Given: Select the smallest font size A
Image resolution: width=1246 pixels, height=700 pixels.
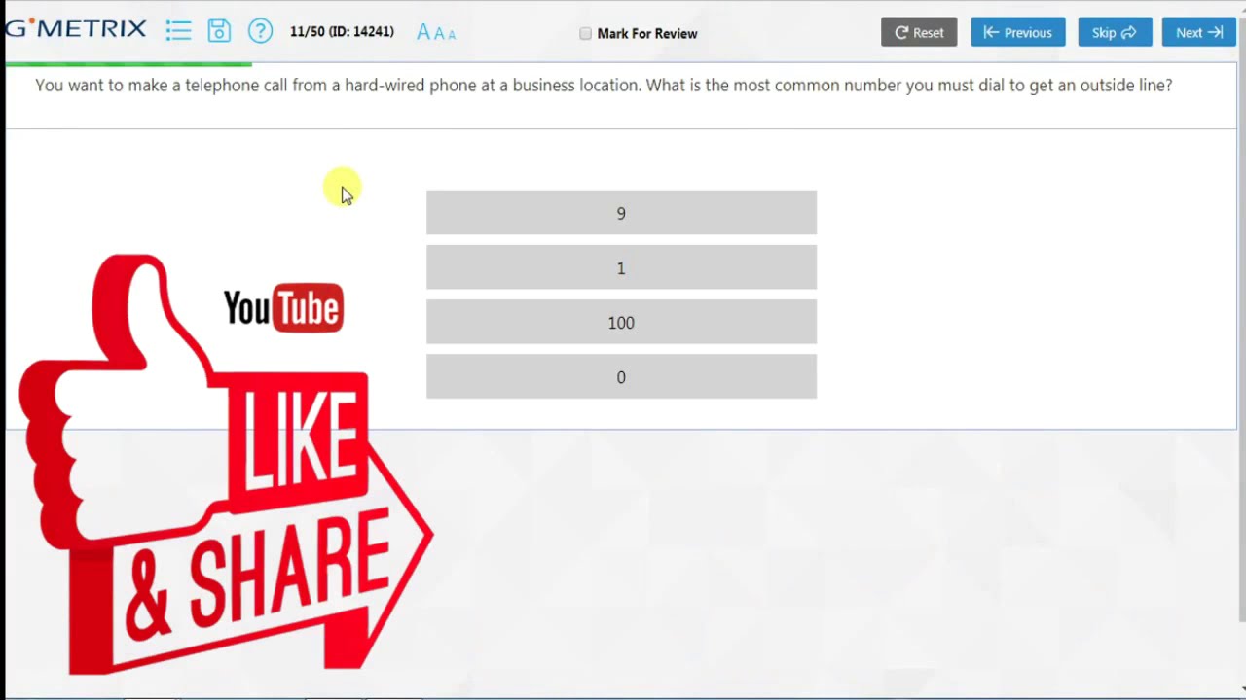Looking at the screenshot, I should point(452,35).
